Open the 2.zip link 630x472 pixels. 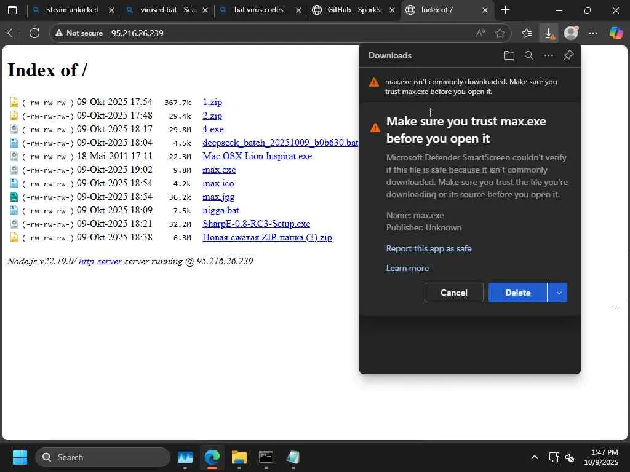point(212,116)
